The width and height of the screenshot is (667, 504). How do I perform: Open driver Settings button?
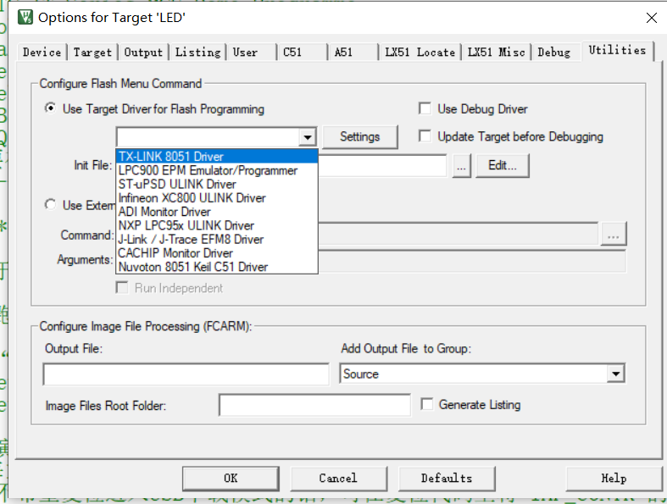pos(360,136)
